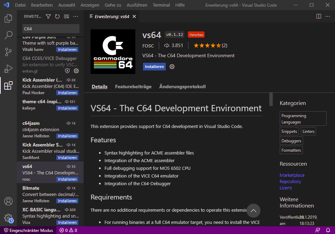Select the Linters category
The width and height of the screenshot is (335, 234).
308,131
